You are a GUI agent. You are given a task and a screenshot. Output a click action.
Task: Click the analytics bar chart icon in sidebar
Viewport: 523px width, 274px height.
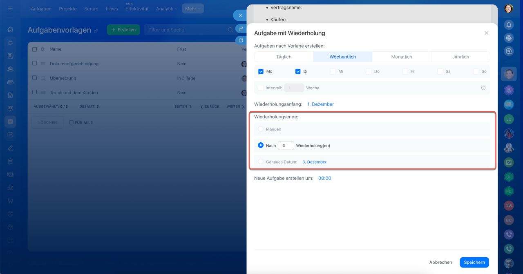[10, 188]
